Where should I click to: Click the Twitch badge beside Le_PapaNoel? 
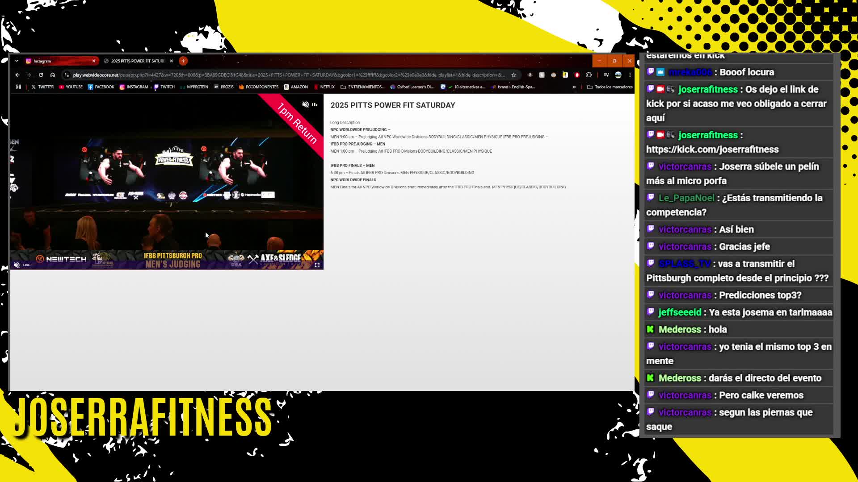coord(651,197)
